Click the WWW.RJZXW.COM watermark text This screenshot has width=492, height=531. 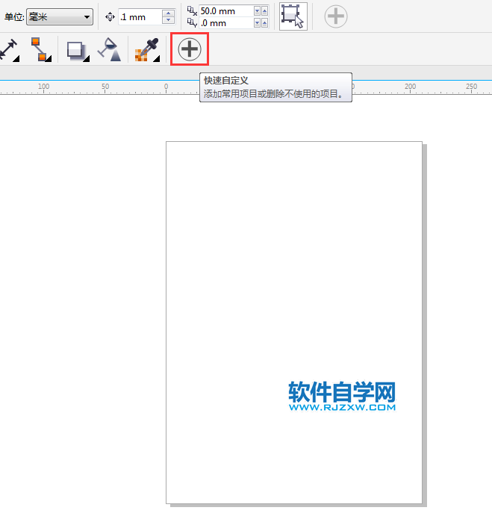coord(342,408)
